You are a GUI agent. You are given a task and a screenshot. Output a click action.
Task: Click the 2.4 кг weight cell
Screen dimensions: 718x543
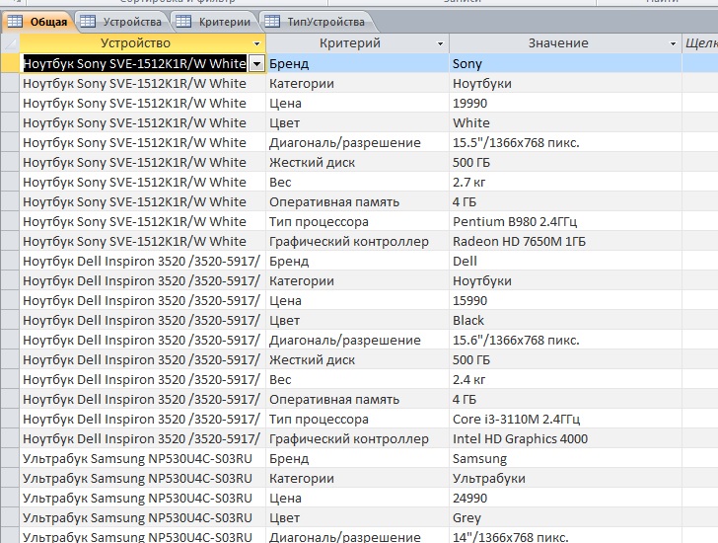[x=565, y=379]
